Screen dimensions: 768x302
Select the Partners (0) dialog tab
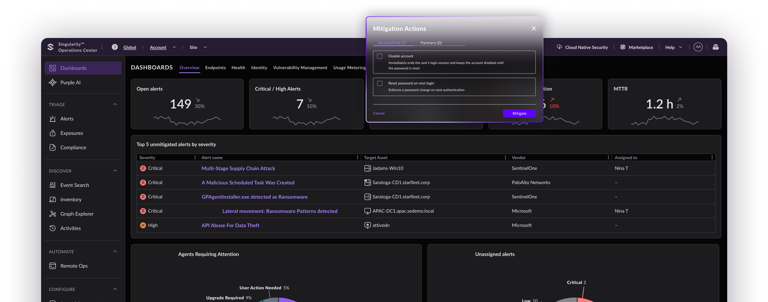tap(431, 43)
